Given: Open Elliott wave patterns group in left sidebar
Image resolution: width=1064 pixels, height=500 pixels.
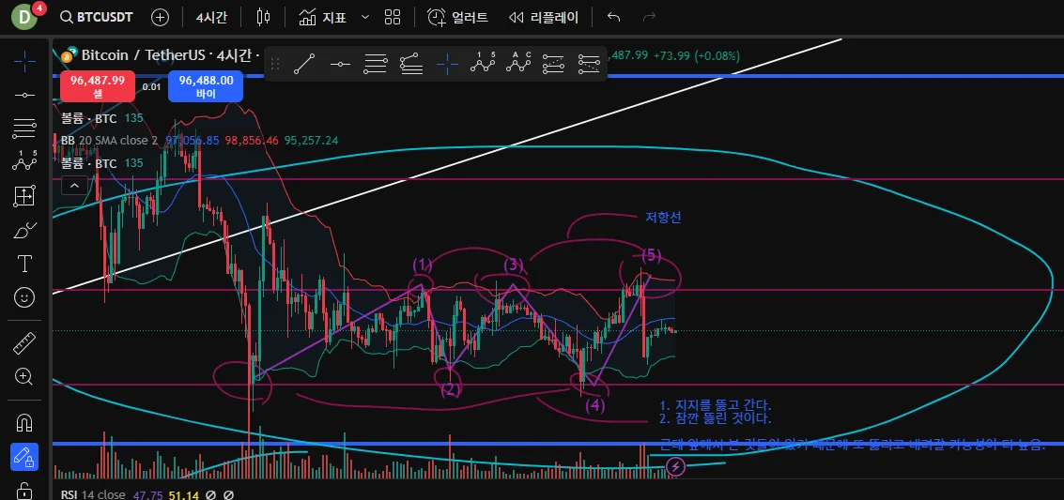Looking at the screenshot, I should click(24, 162).
